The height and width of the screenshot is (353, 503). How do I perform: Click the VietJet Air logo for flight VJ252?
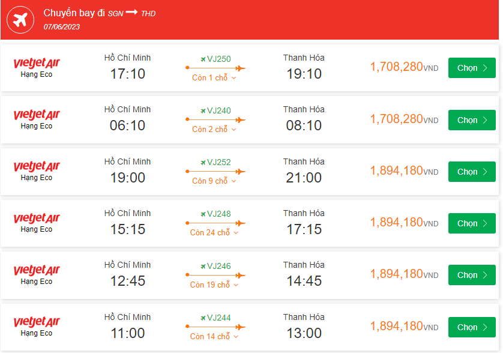(x=37, y=166)
